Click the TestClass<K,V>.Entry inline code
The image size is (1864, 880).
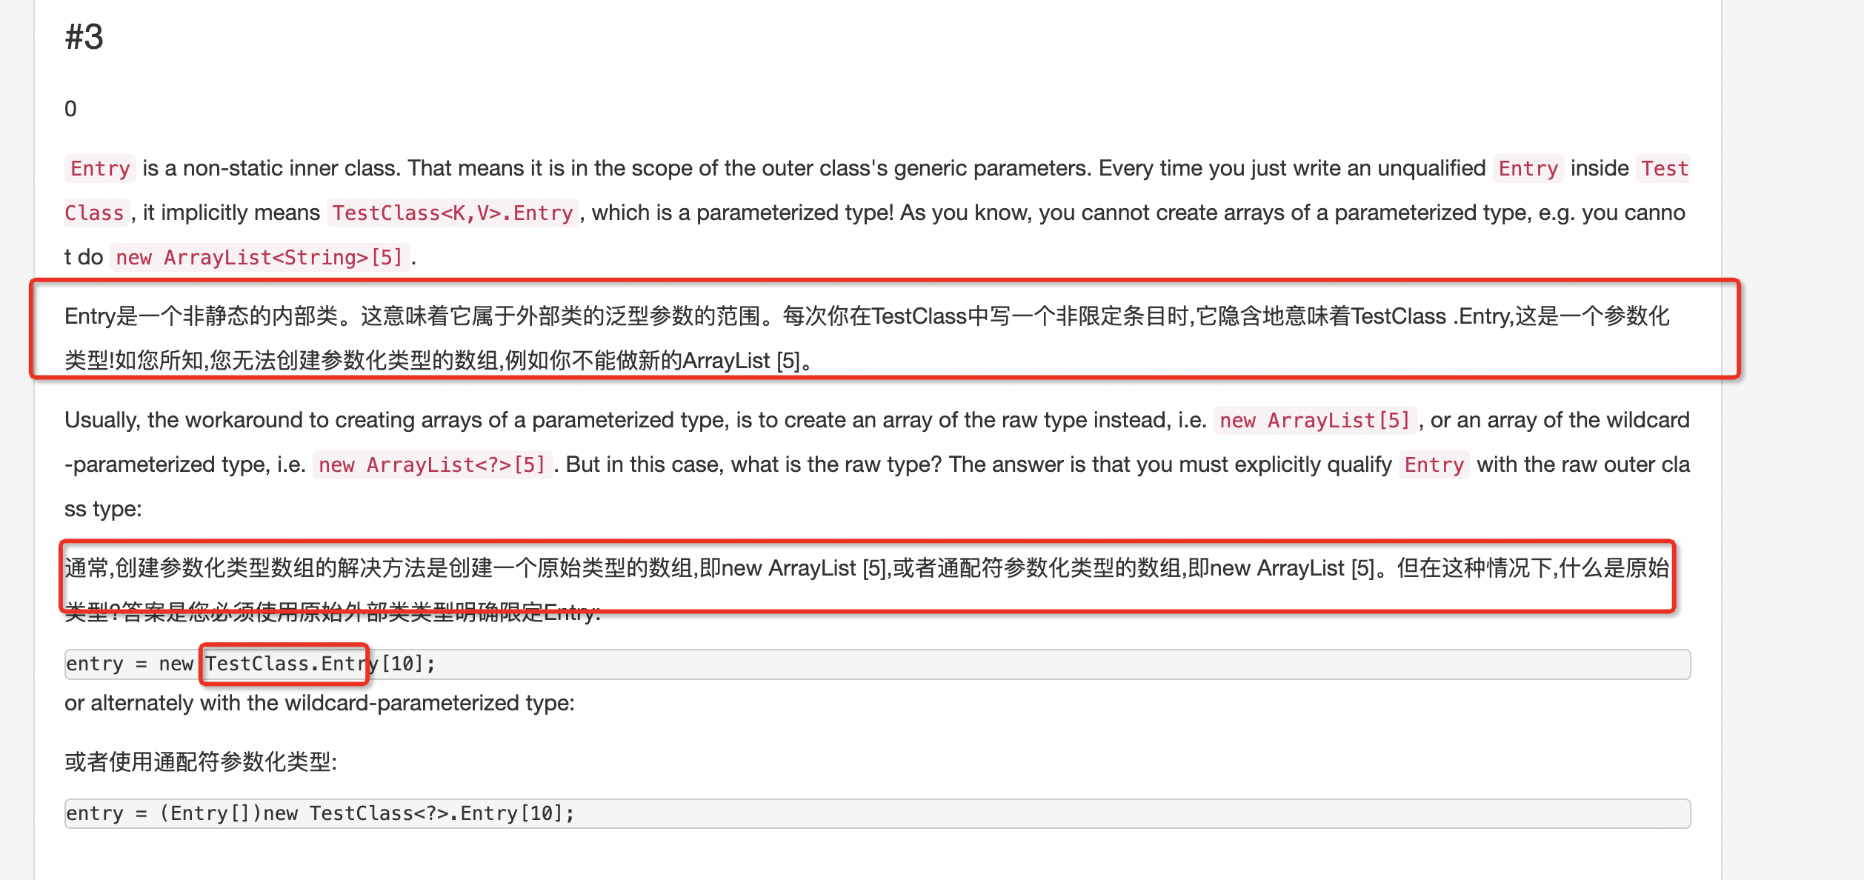(452, 213)
